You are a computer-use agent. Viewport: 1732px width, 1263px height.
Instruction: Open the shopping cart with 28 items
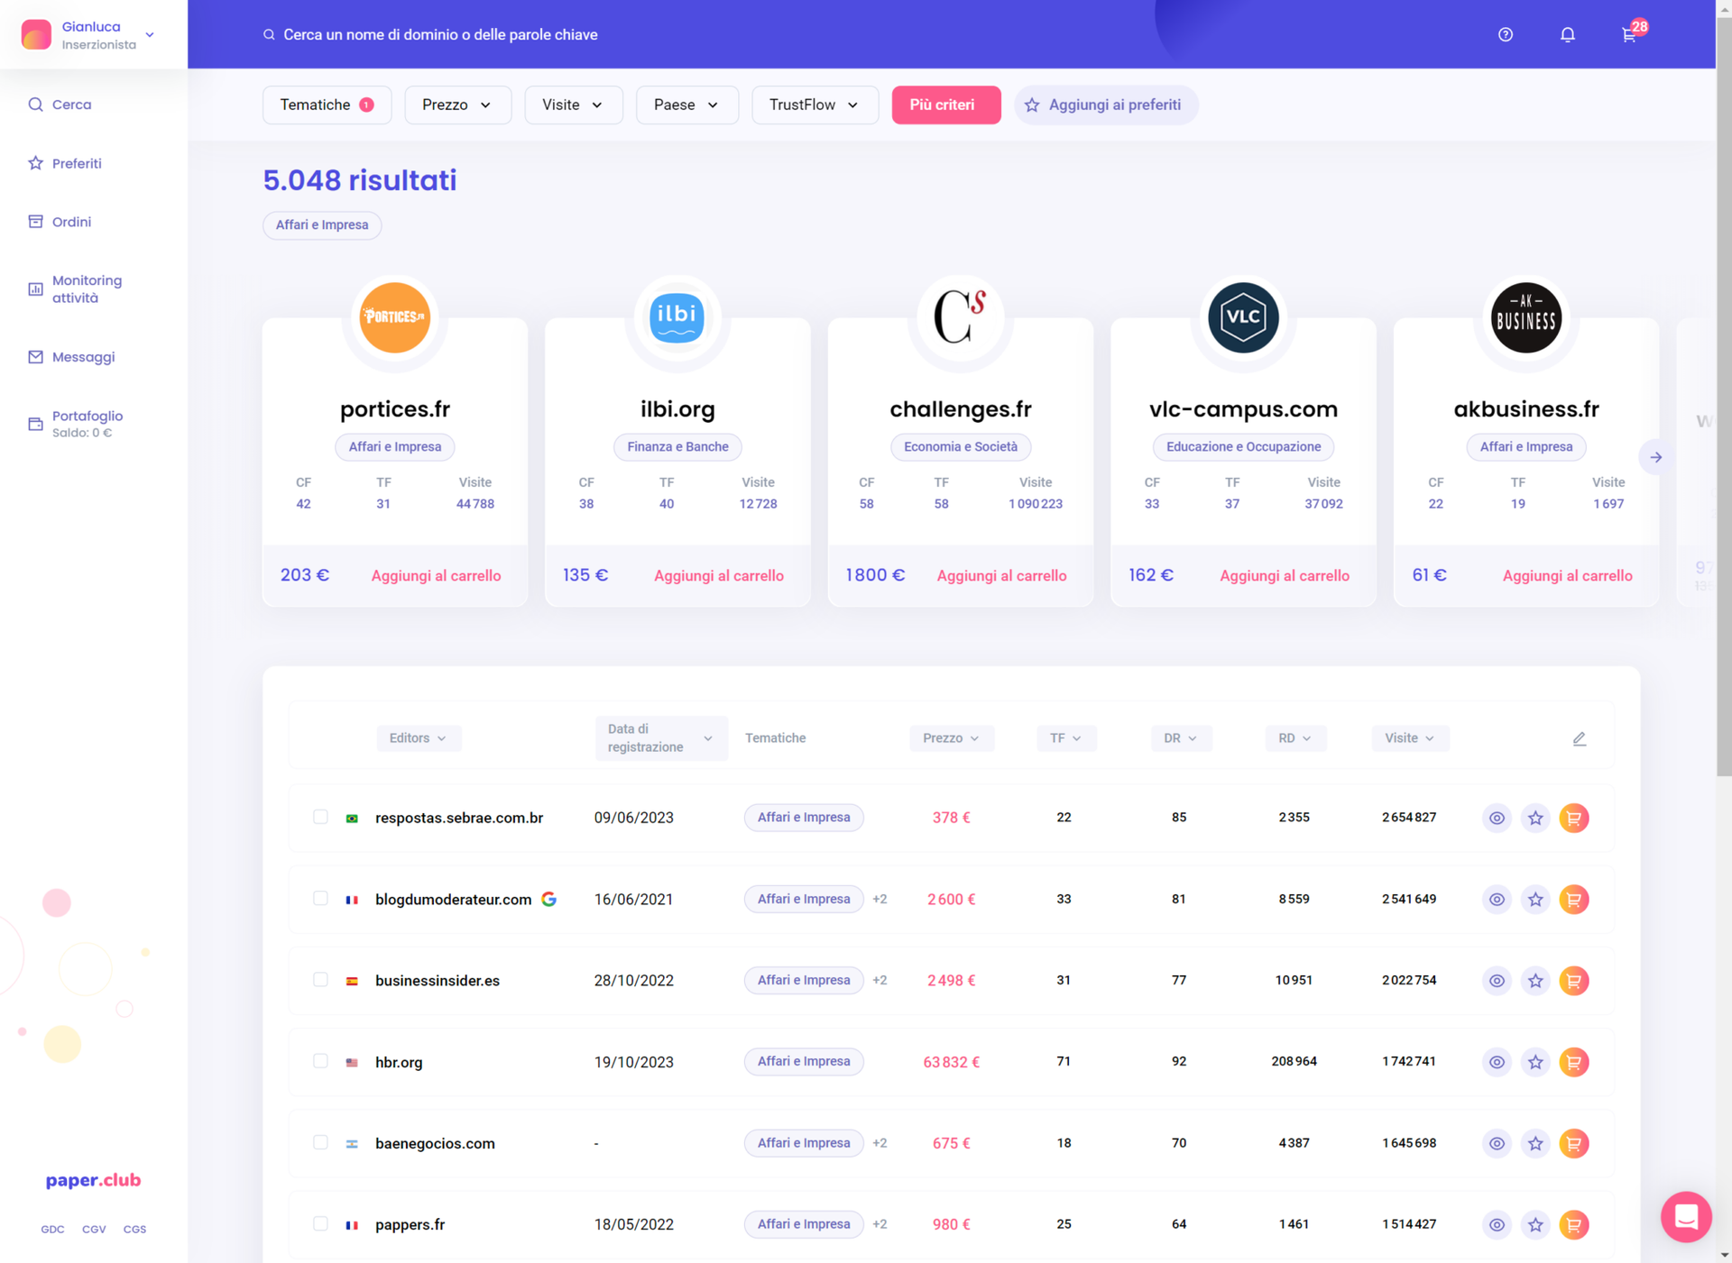[x=1629, y=34]
